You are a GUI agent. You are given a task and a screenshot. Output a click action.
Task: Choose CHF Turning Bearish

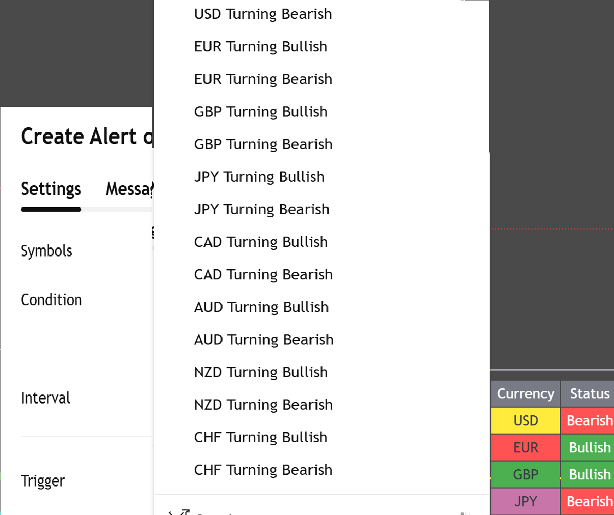[x=263, y=470]
